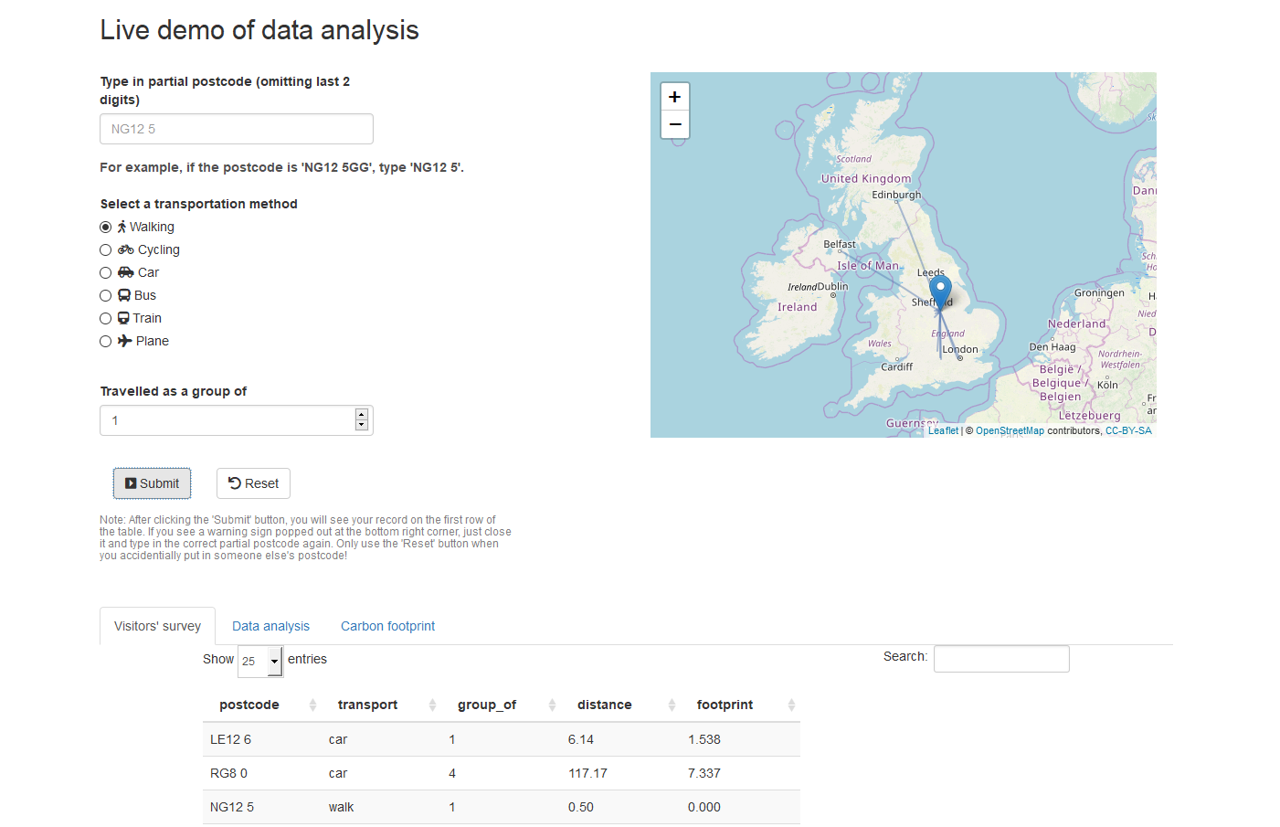Open the Carbon footprint tab
This screenshot has width=1280, height=827.
pyautogui.click(x=387, y=626)
